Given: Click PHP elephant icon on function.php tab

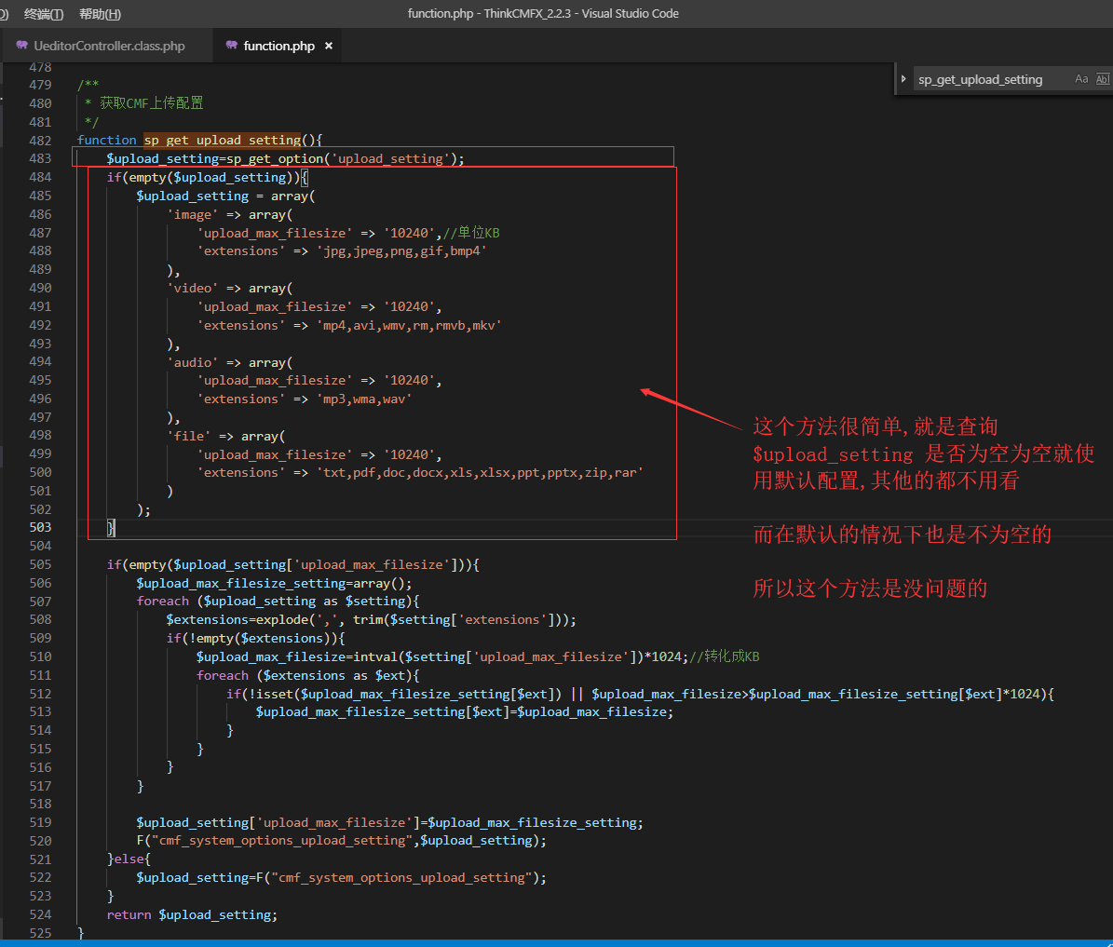Looking at the screenshot, I should point(231,46).
